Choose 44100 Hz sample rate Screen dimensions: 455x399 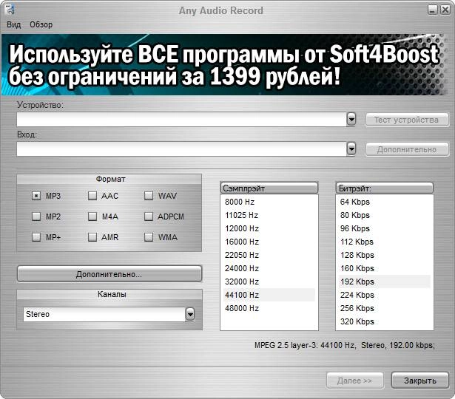(269, 295)
